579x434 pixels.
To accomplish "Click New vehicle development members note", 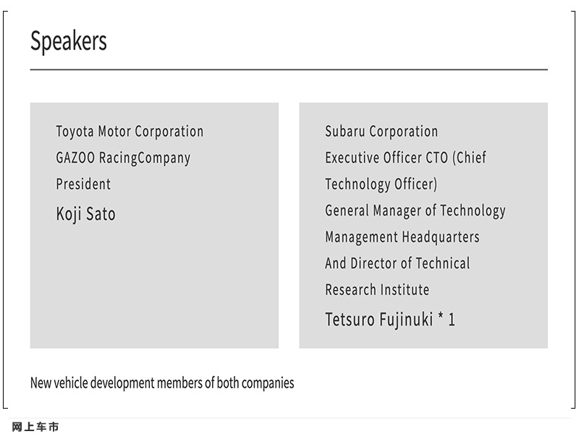I will [x=162, y=383].
